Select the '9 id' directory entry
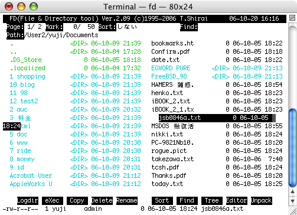297x215 pixels. [76, 167]
